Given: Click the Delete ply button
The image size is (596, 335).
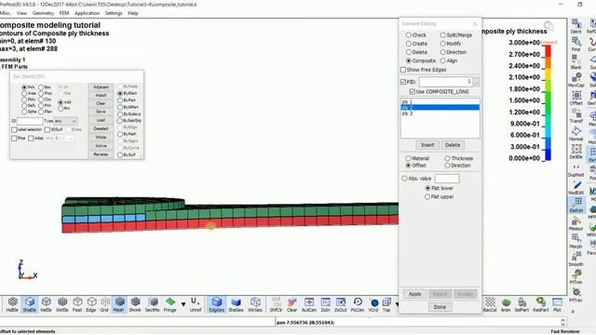Looking at the screenshot, I should 453,145.
